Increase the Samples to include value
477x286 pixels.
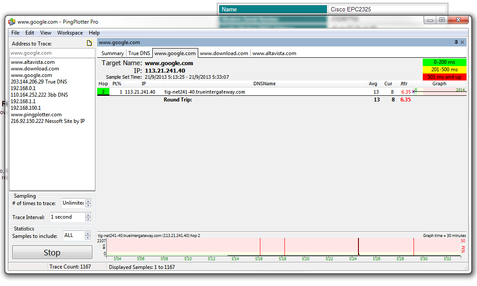pyautogui.click(x=88, y=234)
